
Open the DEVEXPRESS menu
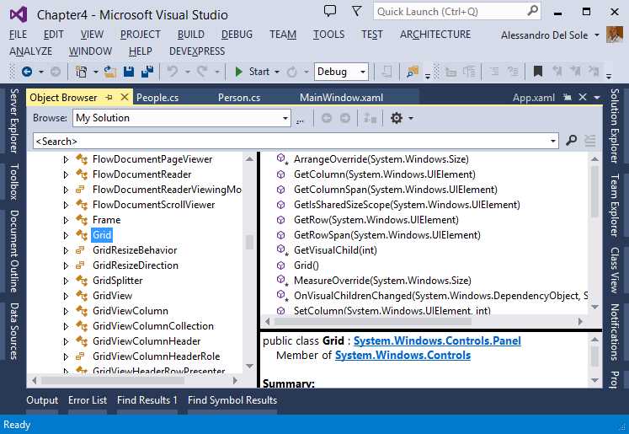click(x=197, y=51)
